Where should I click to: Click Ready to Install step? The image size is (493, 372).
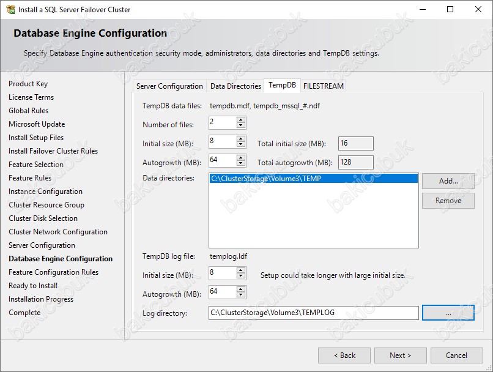point(33,286)
